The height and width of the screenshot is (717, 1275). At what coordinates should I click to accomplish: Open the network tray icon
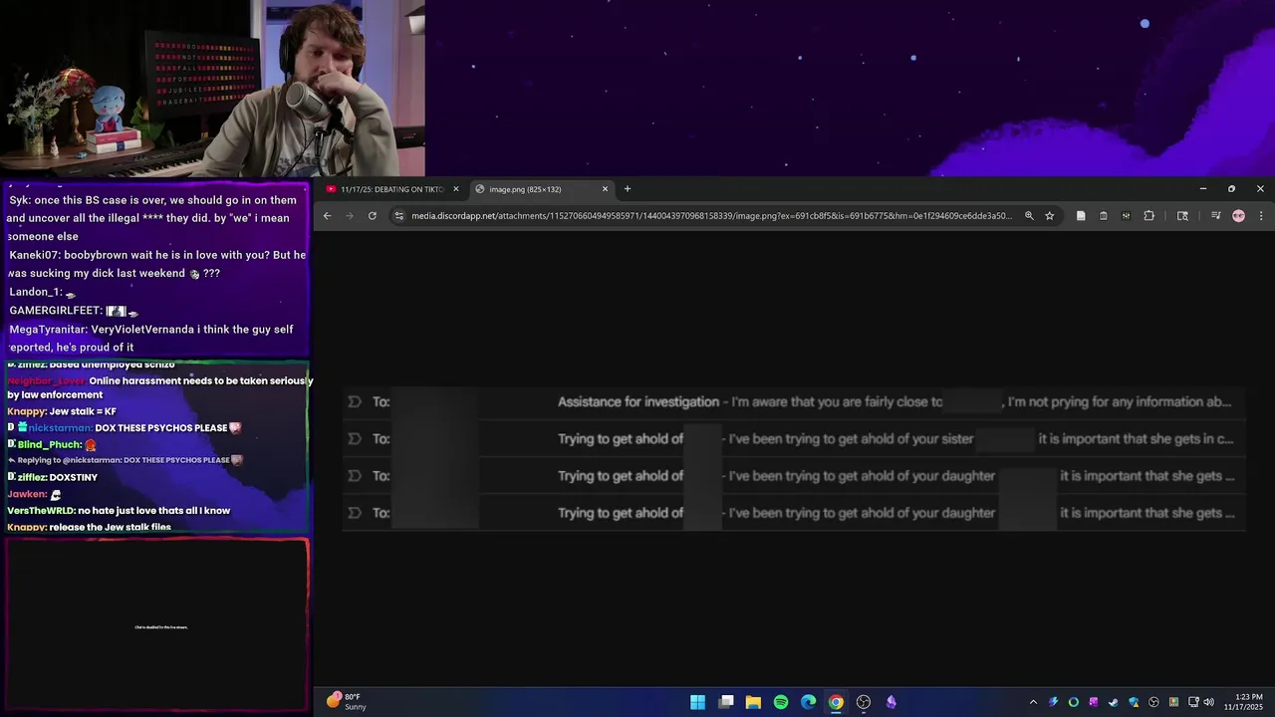click(1193, 702)
